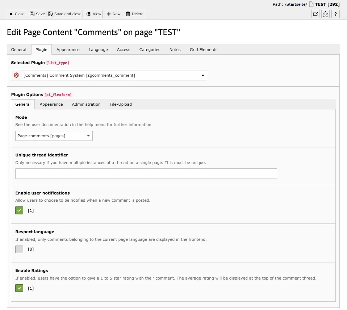Open record in new window icon
The image size is (347, 310).
(315, 14)
